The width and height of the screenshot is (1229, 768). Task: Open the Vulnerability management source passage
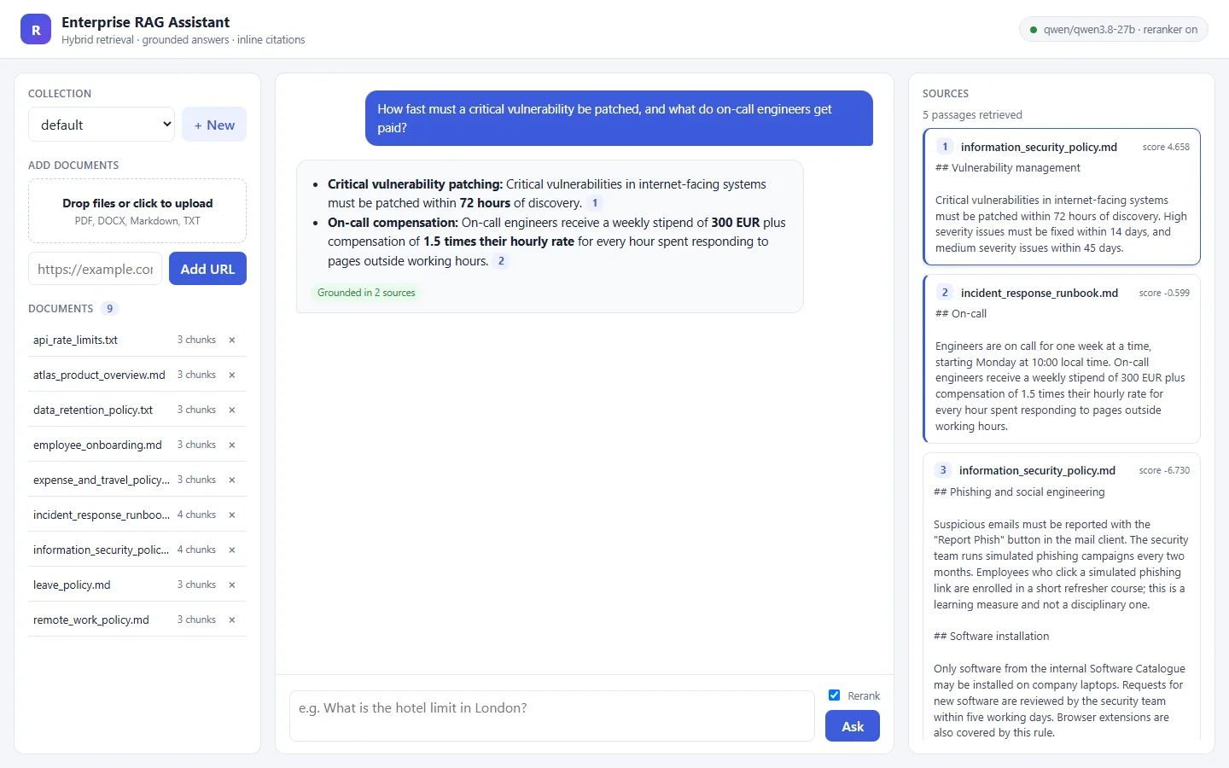1062,196
